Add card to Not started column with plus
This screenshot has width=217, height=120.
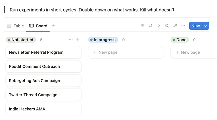click(78, 40)
